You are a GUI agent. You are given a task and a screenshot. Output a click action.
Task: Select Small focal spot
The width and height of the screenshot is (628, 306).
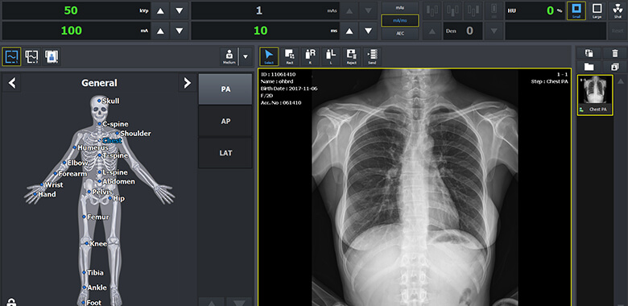[576, 10]
